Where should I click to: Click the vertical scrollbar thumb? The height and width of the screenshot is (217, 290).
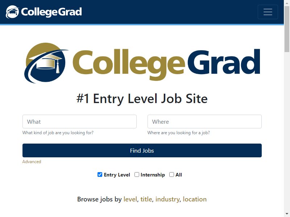point(287,29)
